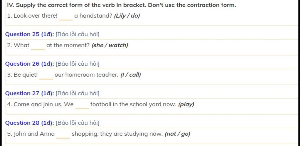This screenshot has width=300, height=146.
Task: Click the blank before 'a handstand?'
Action: 66,17
